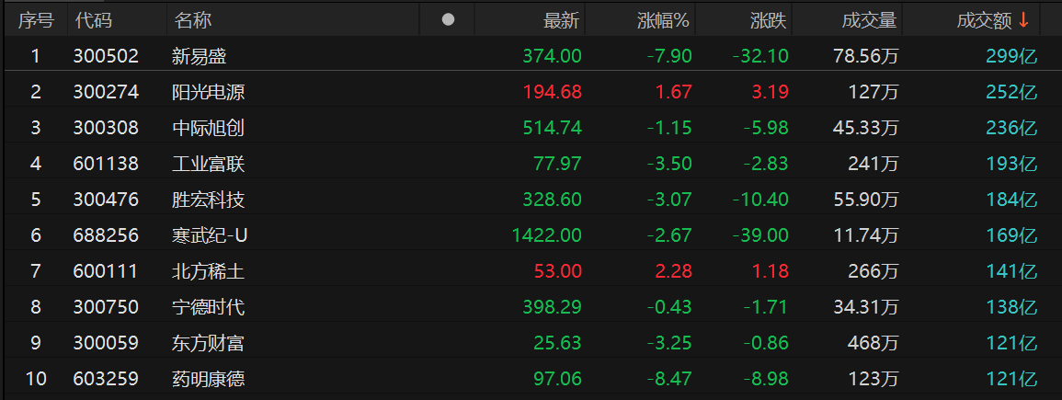Select the stock 中际旭创
1062x400 pixels.
coord(208,128)
